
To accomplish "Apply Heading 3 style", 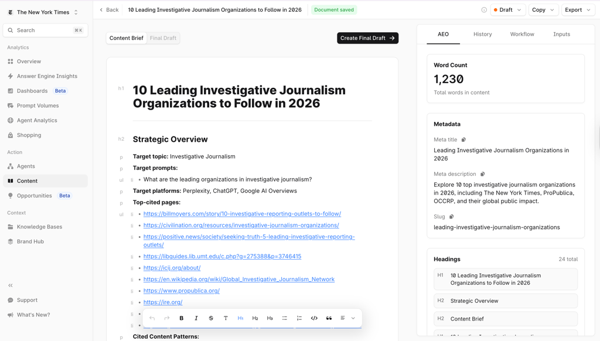I will (x=270, y=318).
